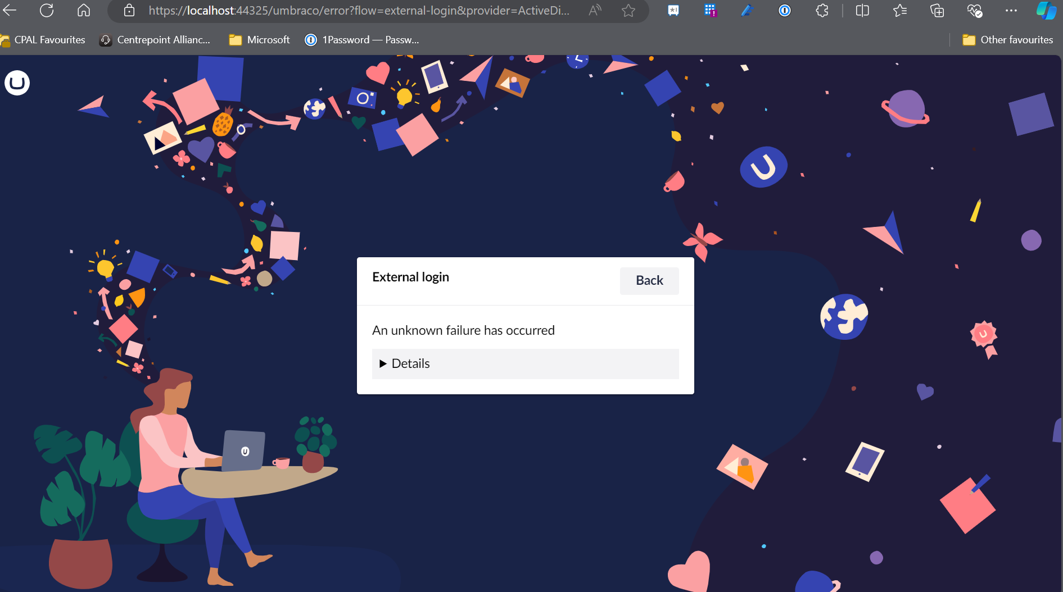Open the 1Password extension icon in toolbar
This screenshot has width=1063, height=592.
[x=785, y=10]
